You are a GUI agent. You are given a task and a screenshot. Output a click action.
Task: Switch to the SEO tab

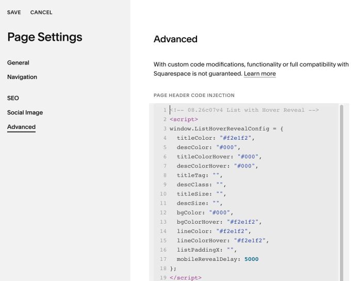point(13,98)
